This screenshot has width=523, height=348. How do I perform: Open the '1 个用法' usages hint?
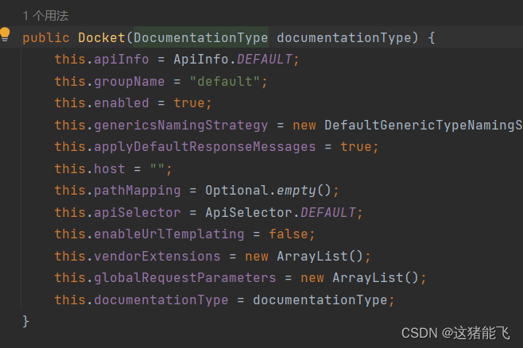tap(45, 16)
